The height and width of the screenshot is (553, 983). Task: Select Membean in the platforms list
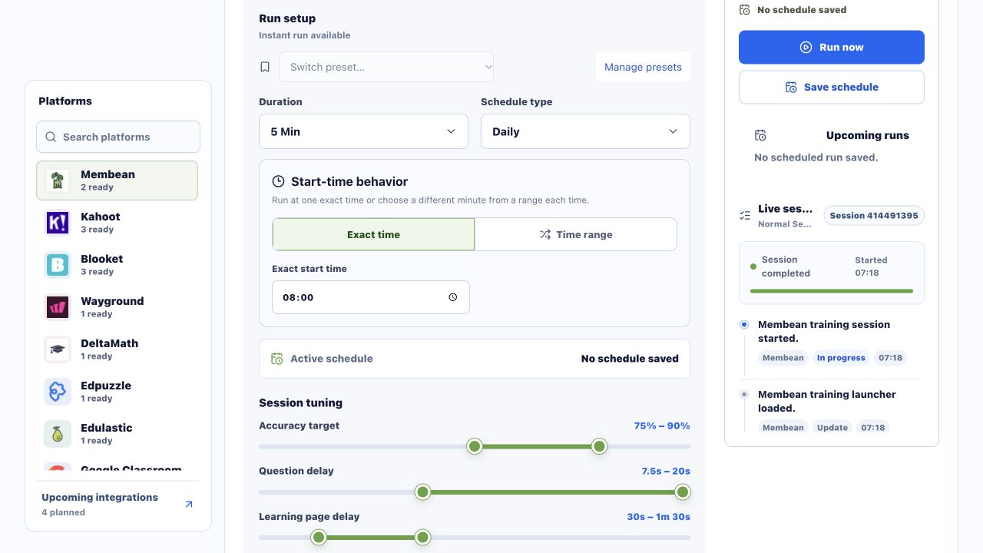pyautogui.click(x=117, y=180)
